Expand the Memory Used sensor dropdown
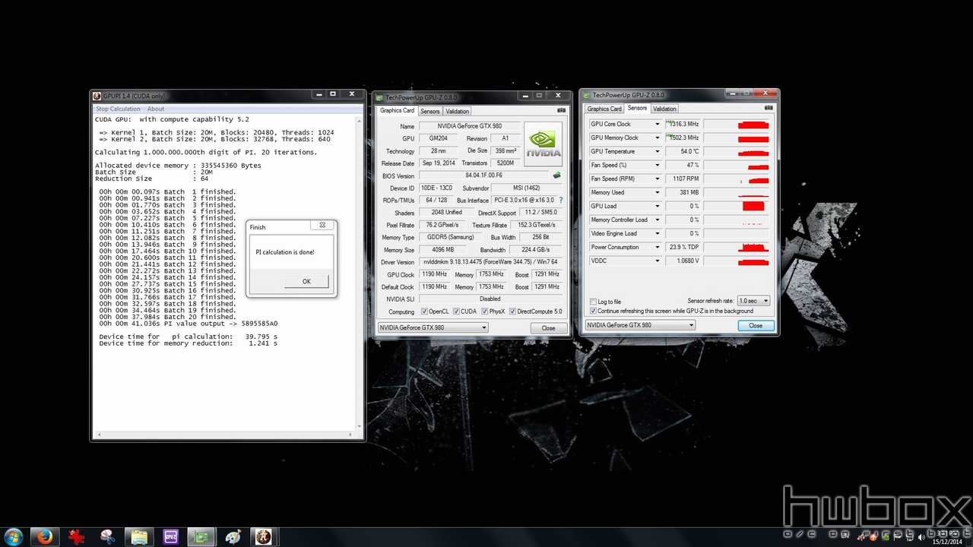The height and width of the screenshot is (547, 973). point(657,192)
